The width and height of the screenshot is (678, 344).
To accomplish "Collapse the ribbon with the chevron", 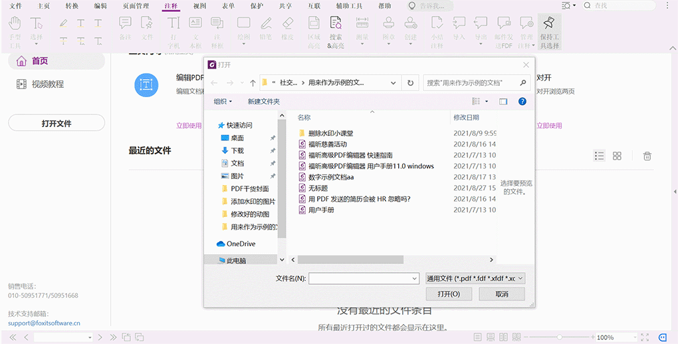I will (x=673, y=47).
